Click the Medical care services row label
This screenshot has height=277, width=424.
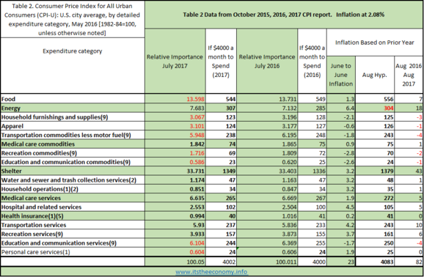[73, 198]
